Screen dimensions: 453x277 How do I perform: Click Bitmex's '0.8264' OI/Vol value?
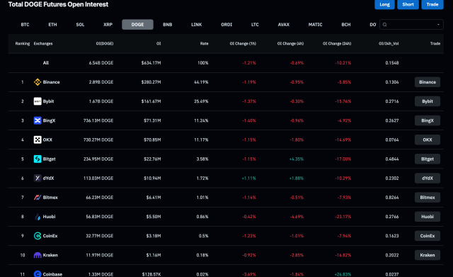point(392,198)
